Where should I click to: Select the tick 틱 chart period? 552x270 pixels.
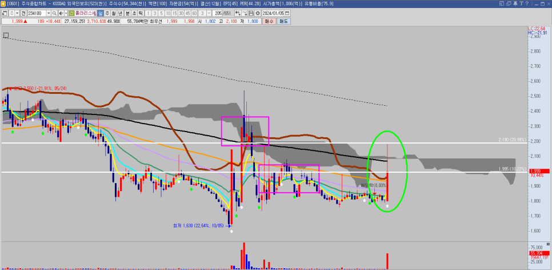pyautogui.click(x=141, y=13)
